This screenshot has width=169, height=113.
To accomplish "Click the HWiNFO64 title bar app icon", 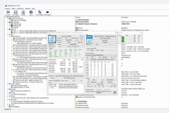I will 6,6.
